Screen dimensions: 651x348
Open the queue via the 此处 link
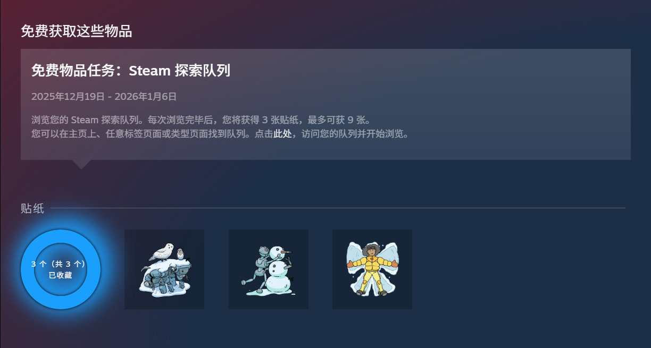pos(282,134)
